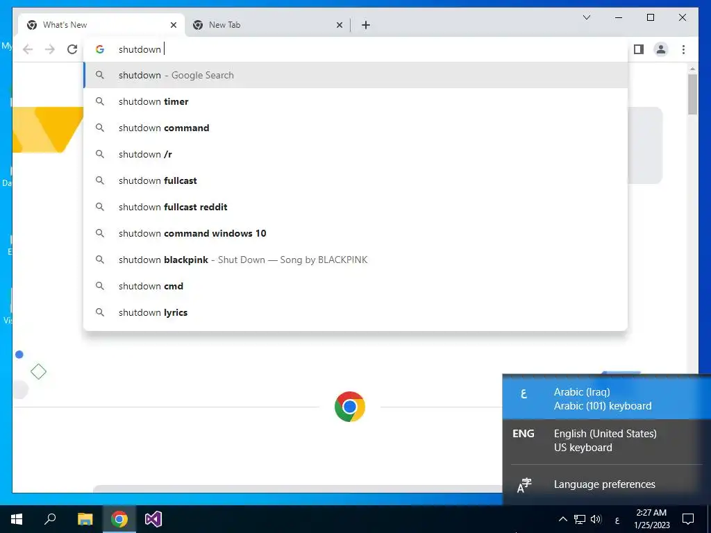Screen dimensions: 711x533
Task: Show hidden system tray icons
Action: click(562, 519)
